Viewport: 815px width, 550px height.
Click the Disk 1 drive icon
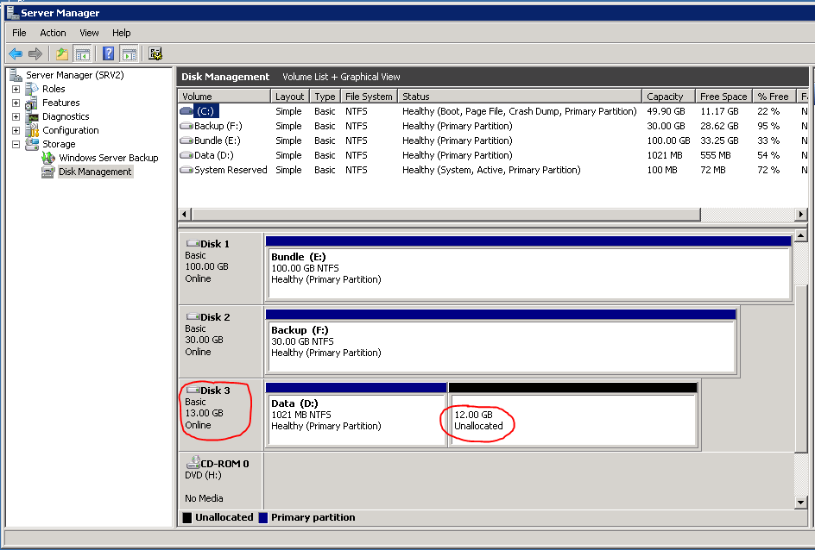point(193,243)
